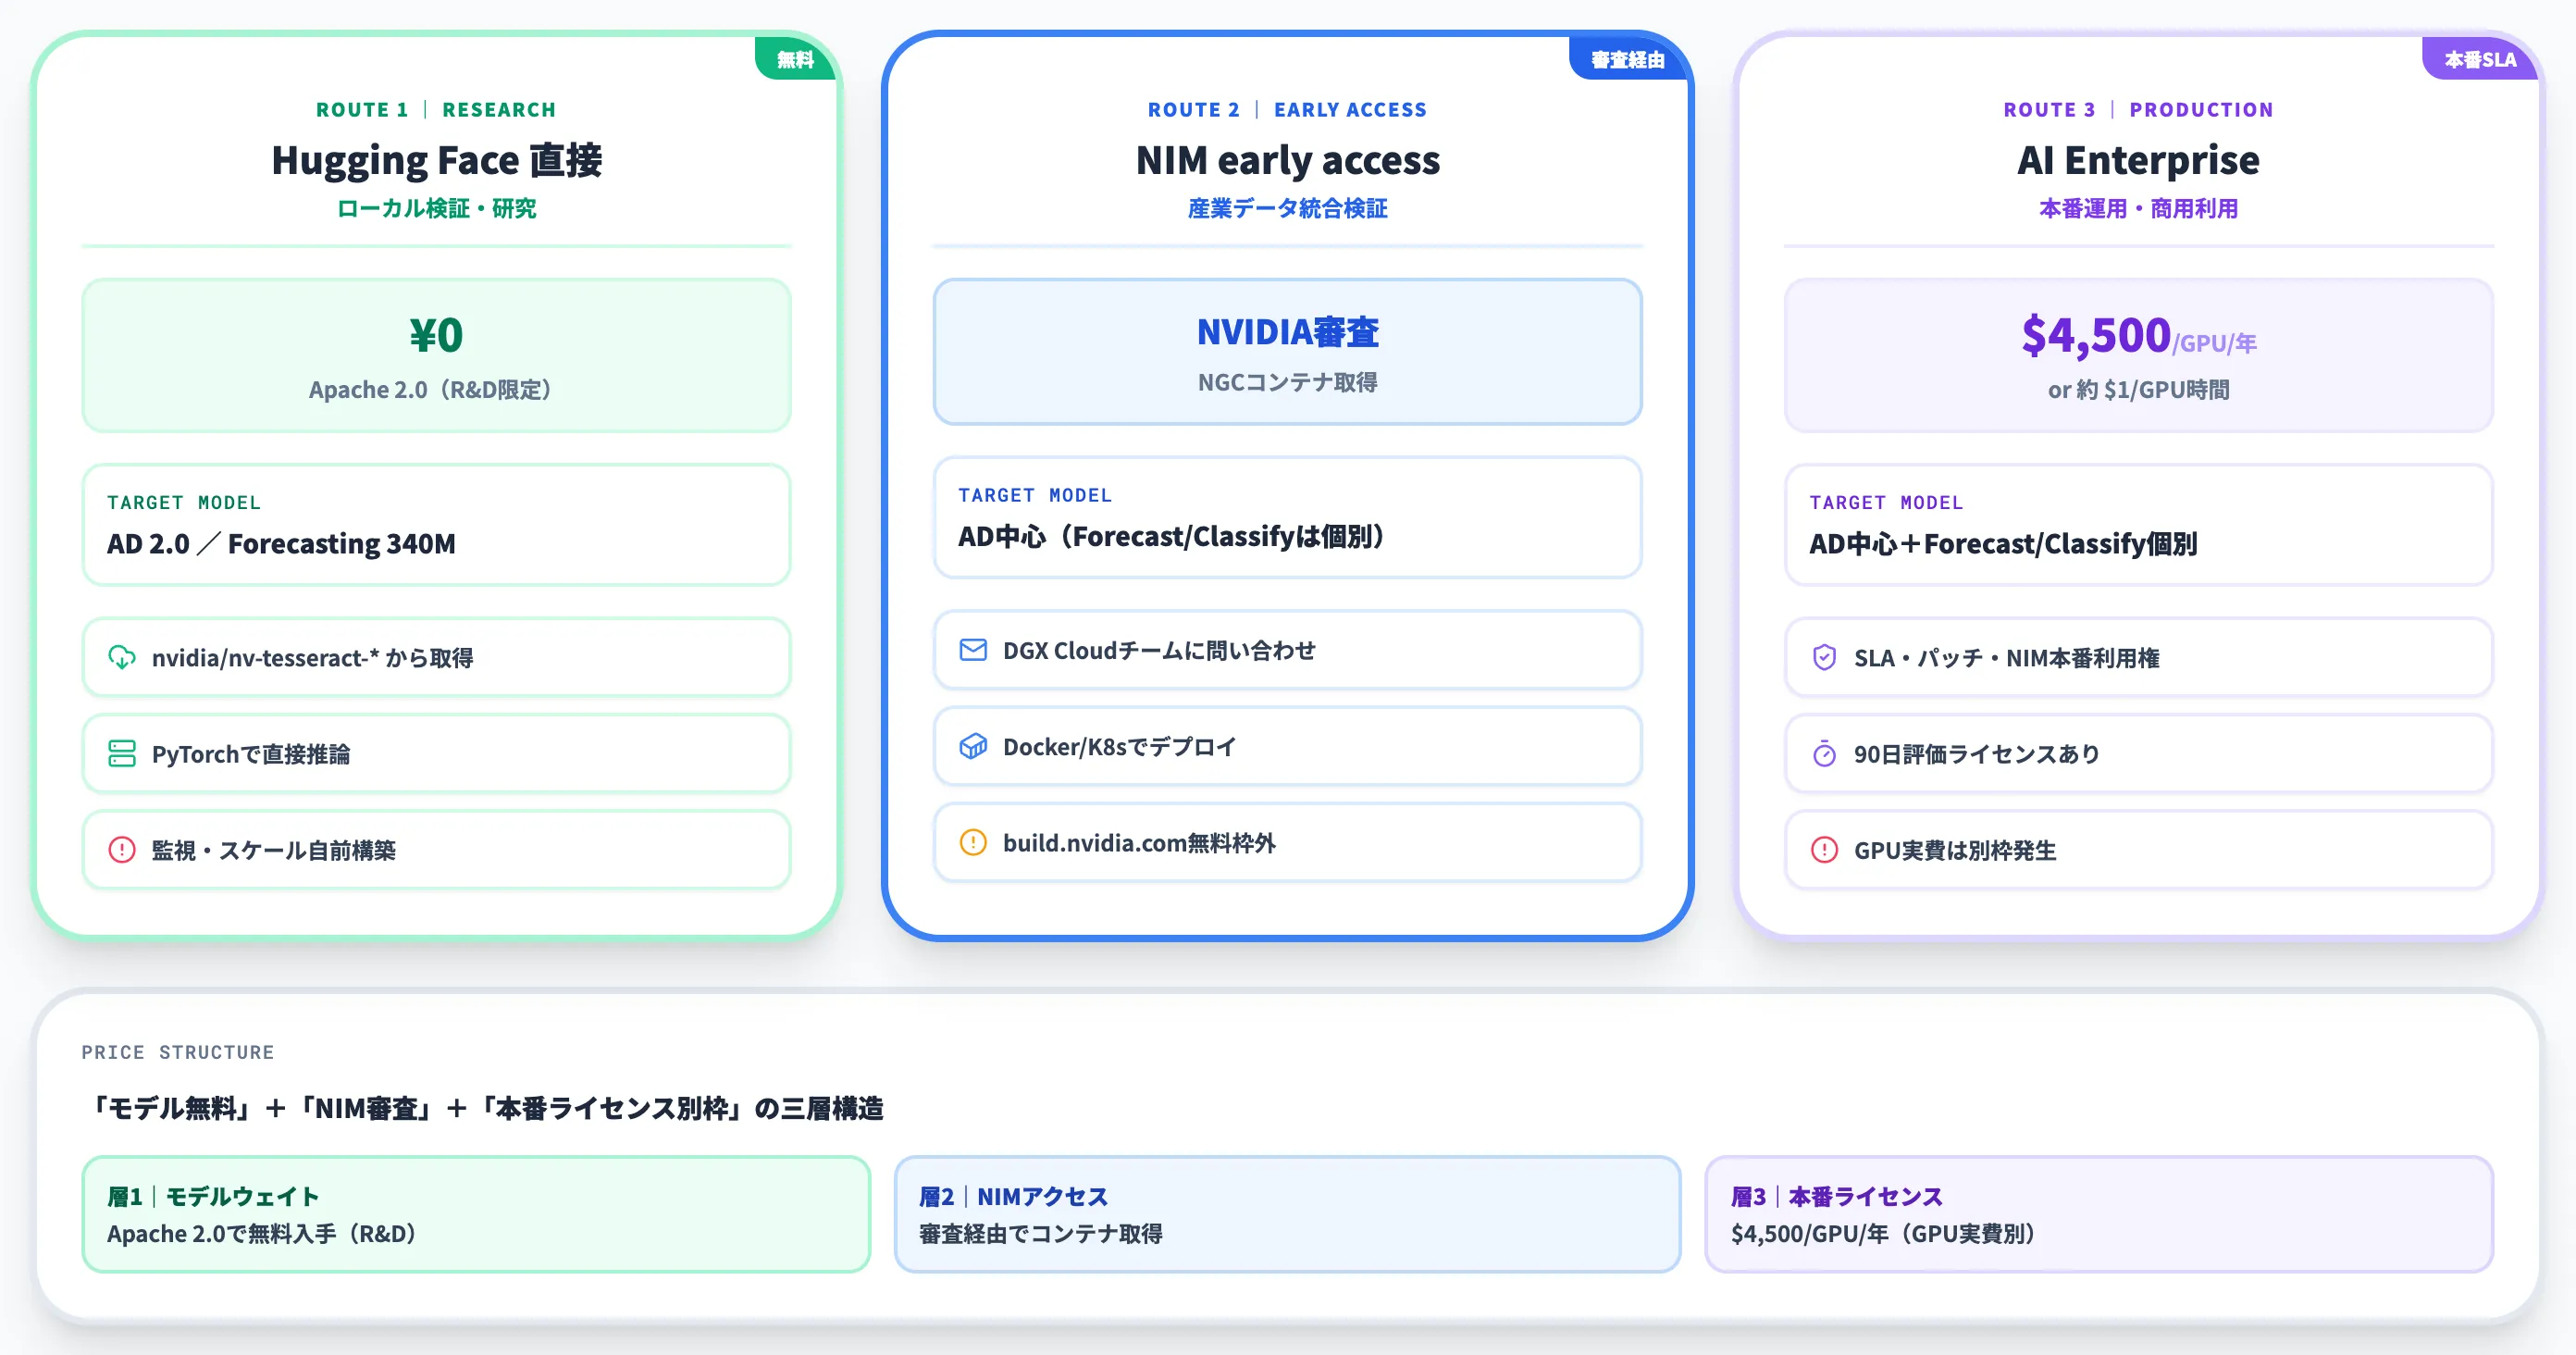Click the cloud download icon beside nvidia/nv-tesseract

click(122, 657)
